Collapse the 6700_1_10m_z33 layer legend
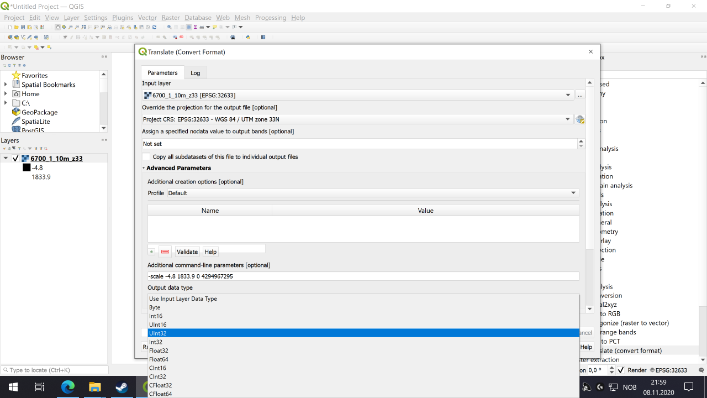 (6, 159)
